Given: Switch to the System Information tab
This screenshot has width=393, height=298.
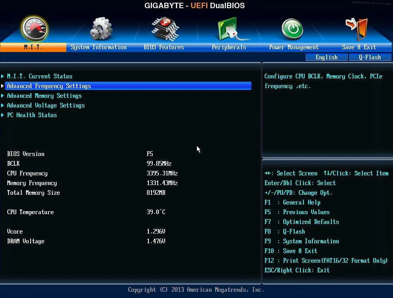Looking at the screenshot, I should (x=98, y=47).
